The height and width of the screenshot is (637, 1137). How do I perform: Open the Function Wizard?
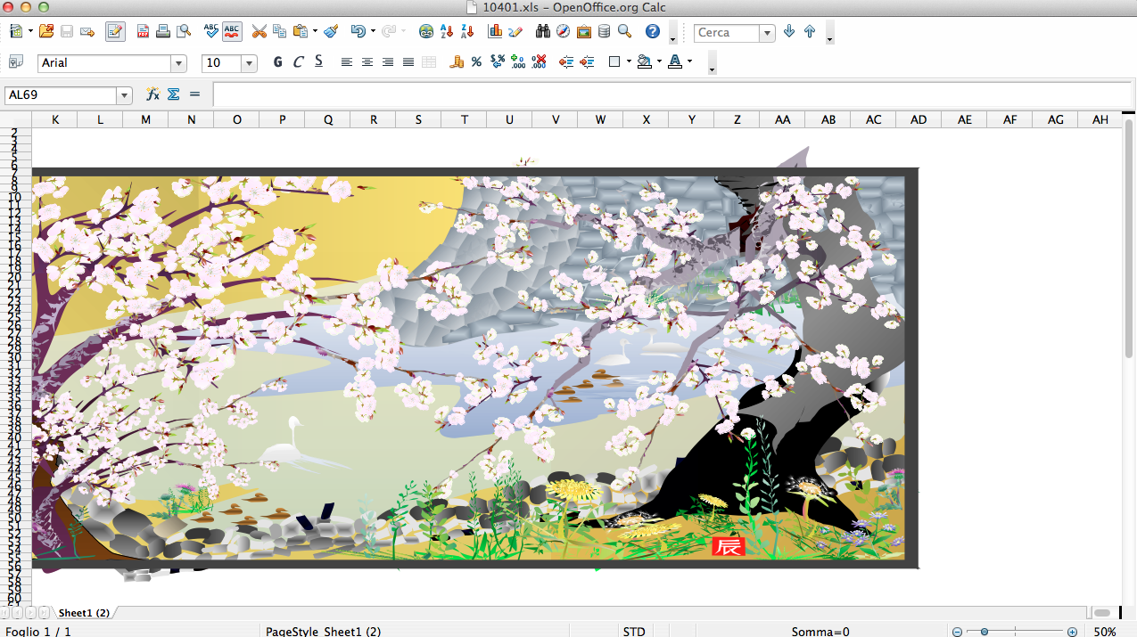152,94
